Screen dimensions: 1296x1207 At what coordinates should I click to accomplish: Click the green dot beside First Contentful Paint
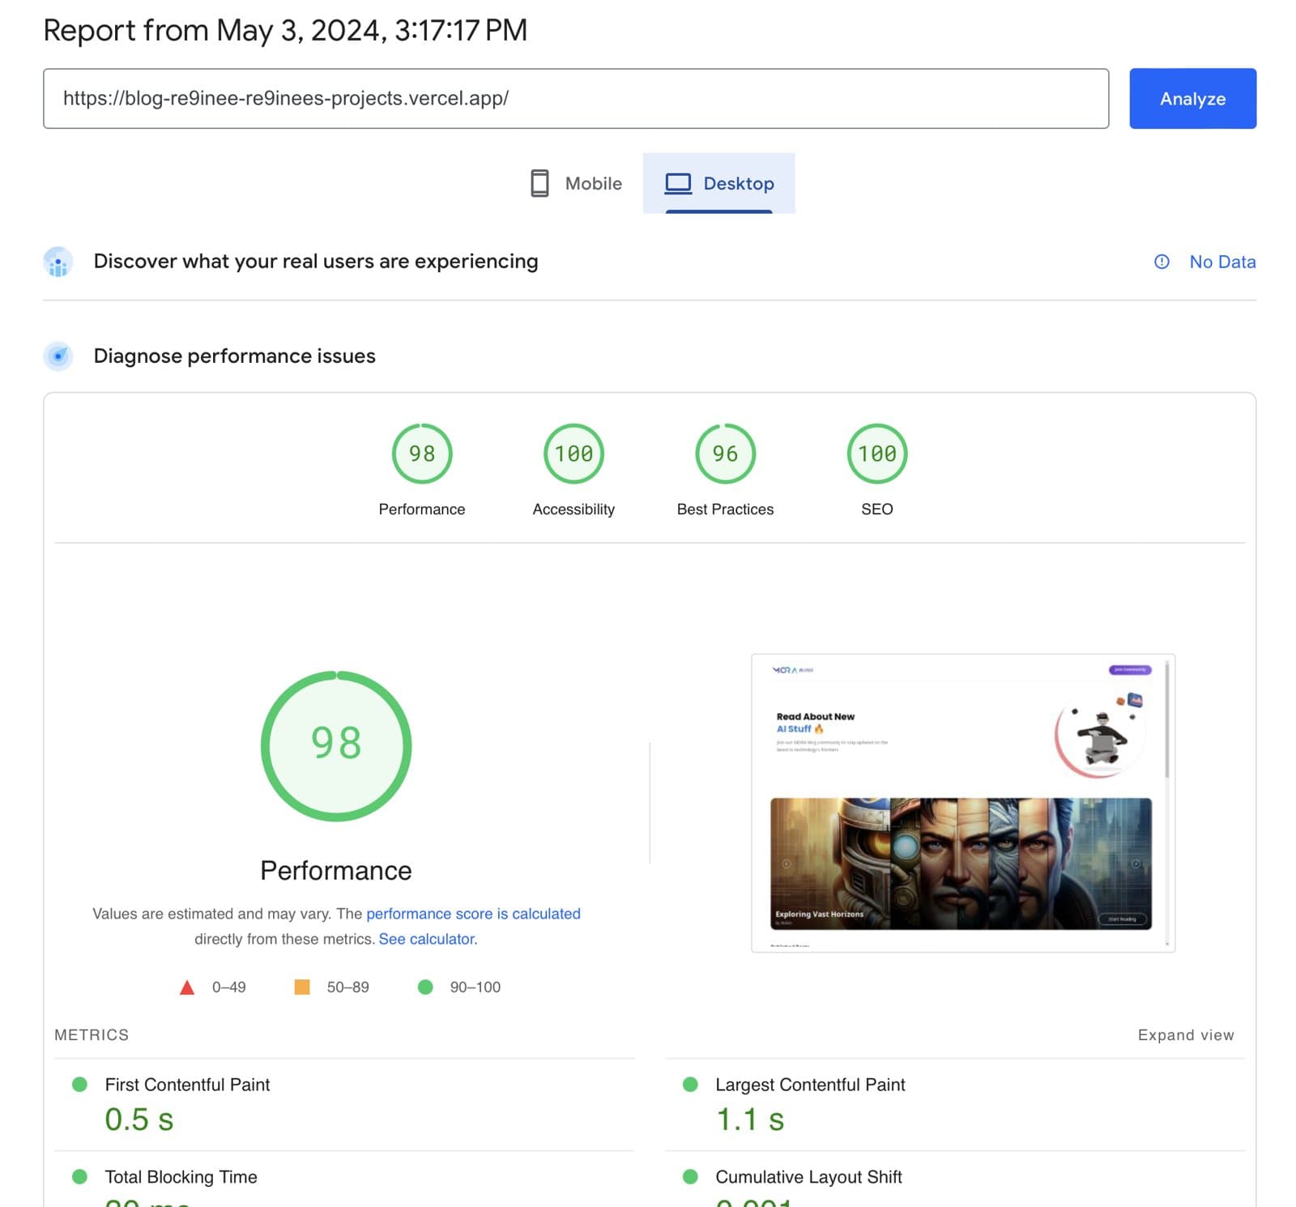79,1084
